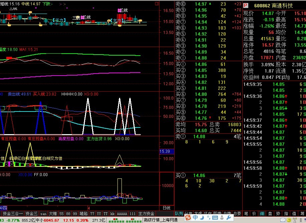Click the gray double up-arrow status icon
Image resolution: width=306 pixels, height=223 pixels.
(301, 220)
